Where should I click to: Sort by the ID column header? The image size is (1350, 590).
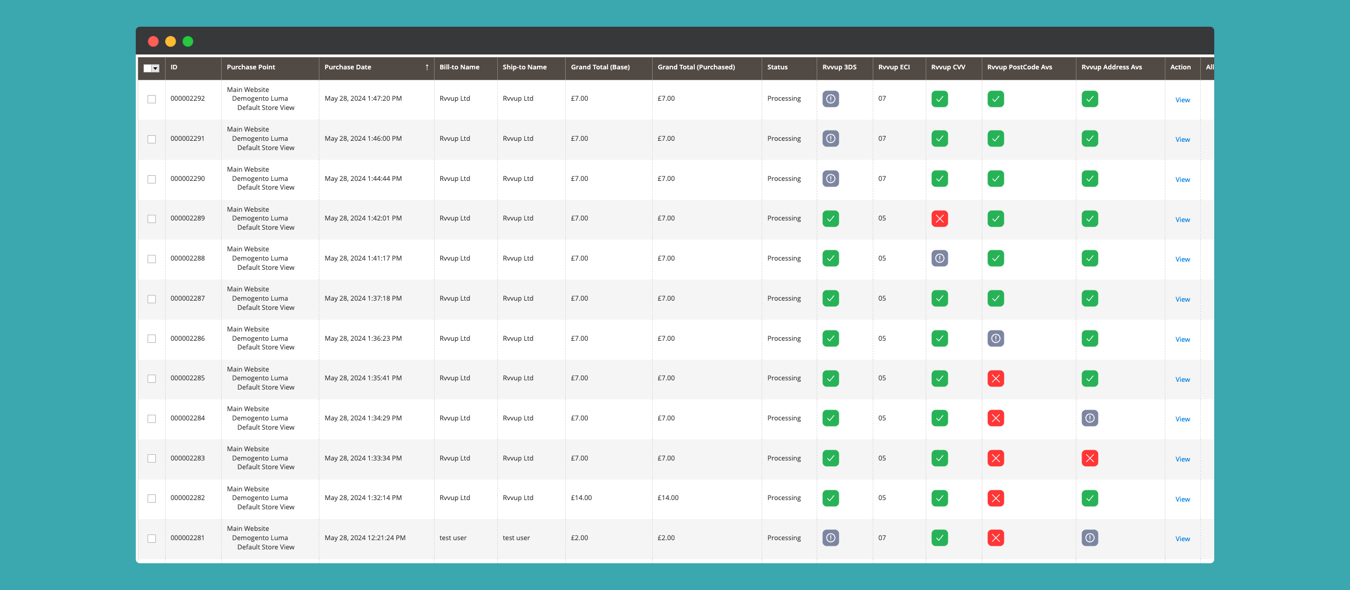pyautogui.click(x=174, y=67)
